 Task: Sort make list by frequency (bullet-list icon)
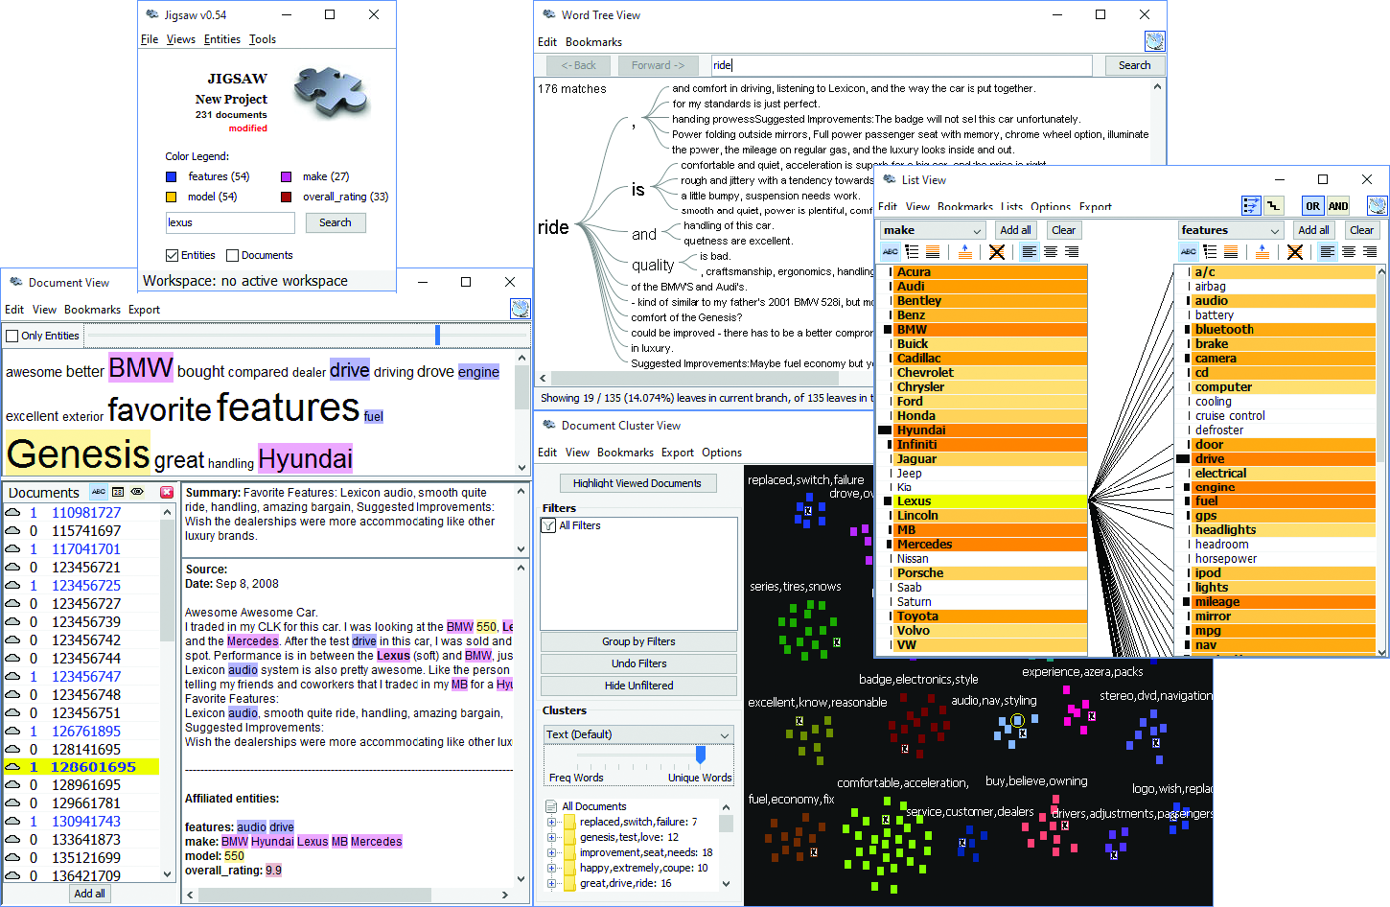912,252
